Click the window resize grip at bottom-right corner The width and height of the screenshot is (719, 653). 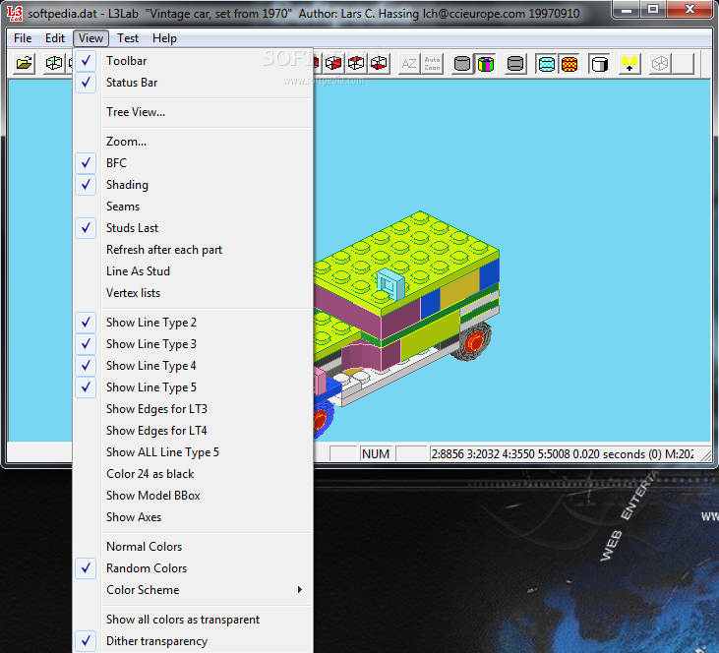(705, 455)
